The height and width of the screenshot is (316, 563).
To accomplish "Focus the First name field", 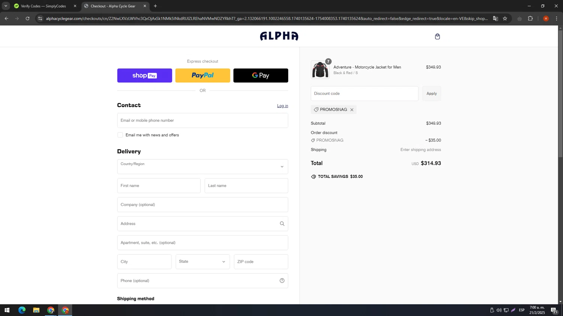I will pos(159,186).
